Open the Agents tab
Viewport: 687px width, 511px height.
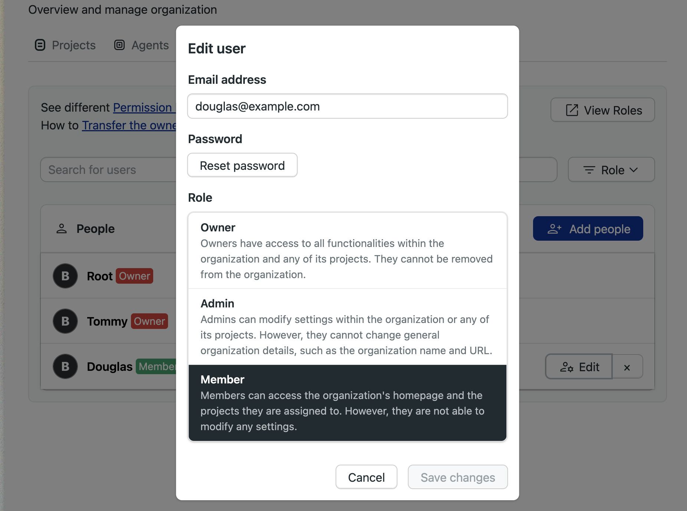[x=141, y=45]
